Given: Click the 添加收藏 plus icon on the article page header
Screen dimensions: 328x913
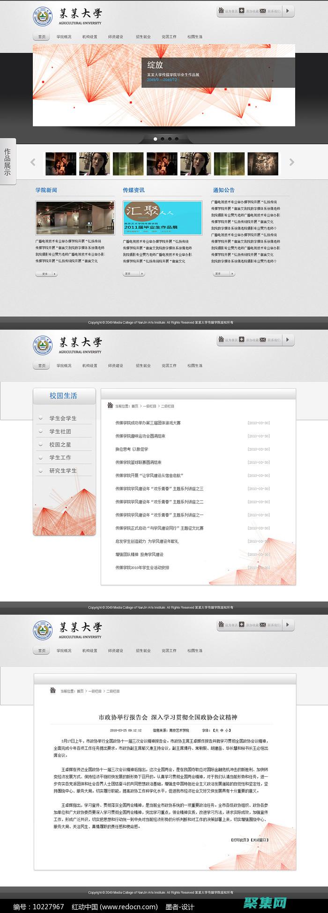Looking at the screenshot, I should (x=241, y=624).
